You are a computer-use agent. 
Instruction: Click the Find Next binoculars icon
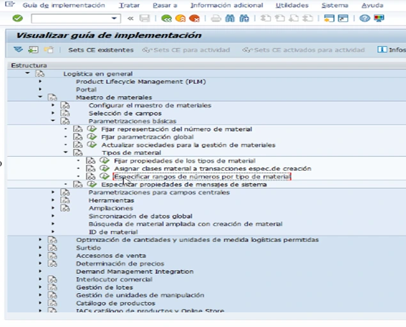(244, 19)
